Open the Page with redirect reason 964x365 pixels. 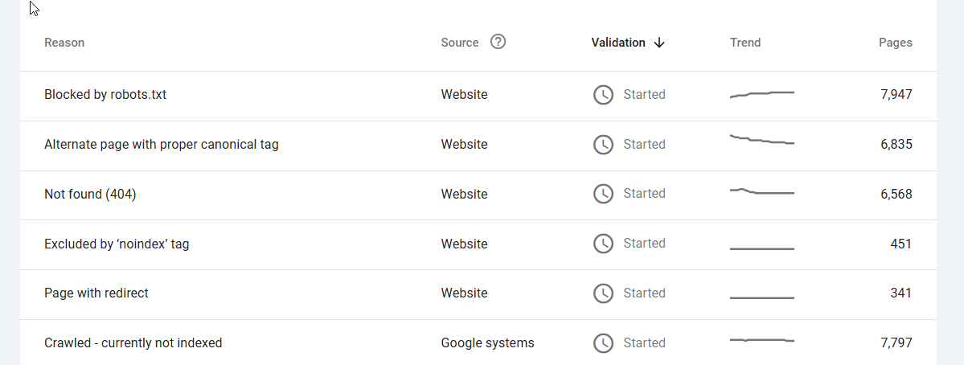click(x=96, y=293)
